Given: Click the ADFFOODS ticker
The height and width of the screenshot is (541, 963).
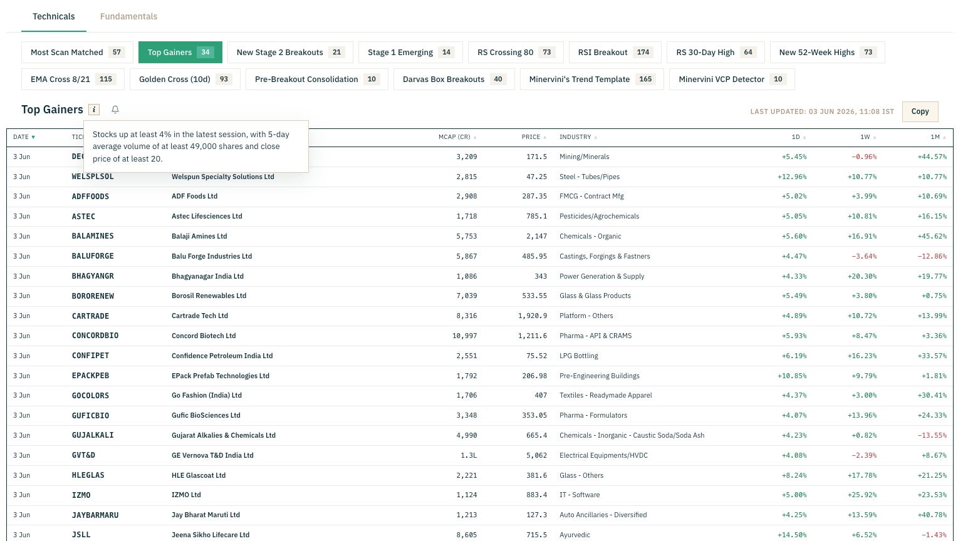Looking at the screenshot, I should coord(90,197).
